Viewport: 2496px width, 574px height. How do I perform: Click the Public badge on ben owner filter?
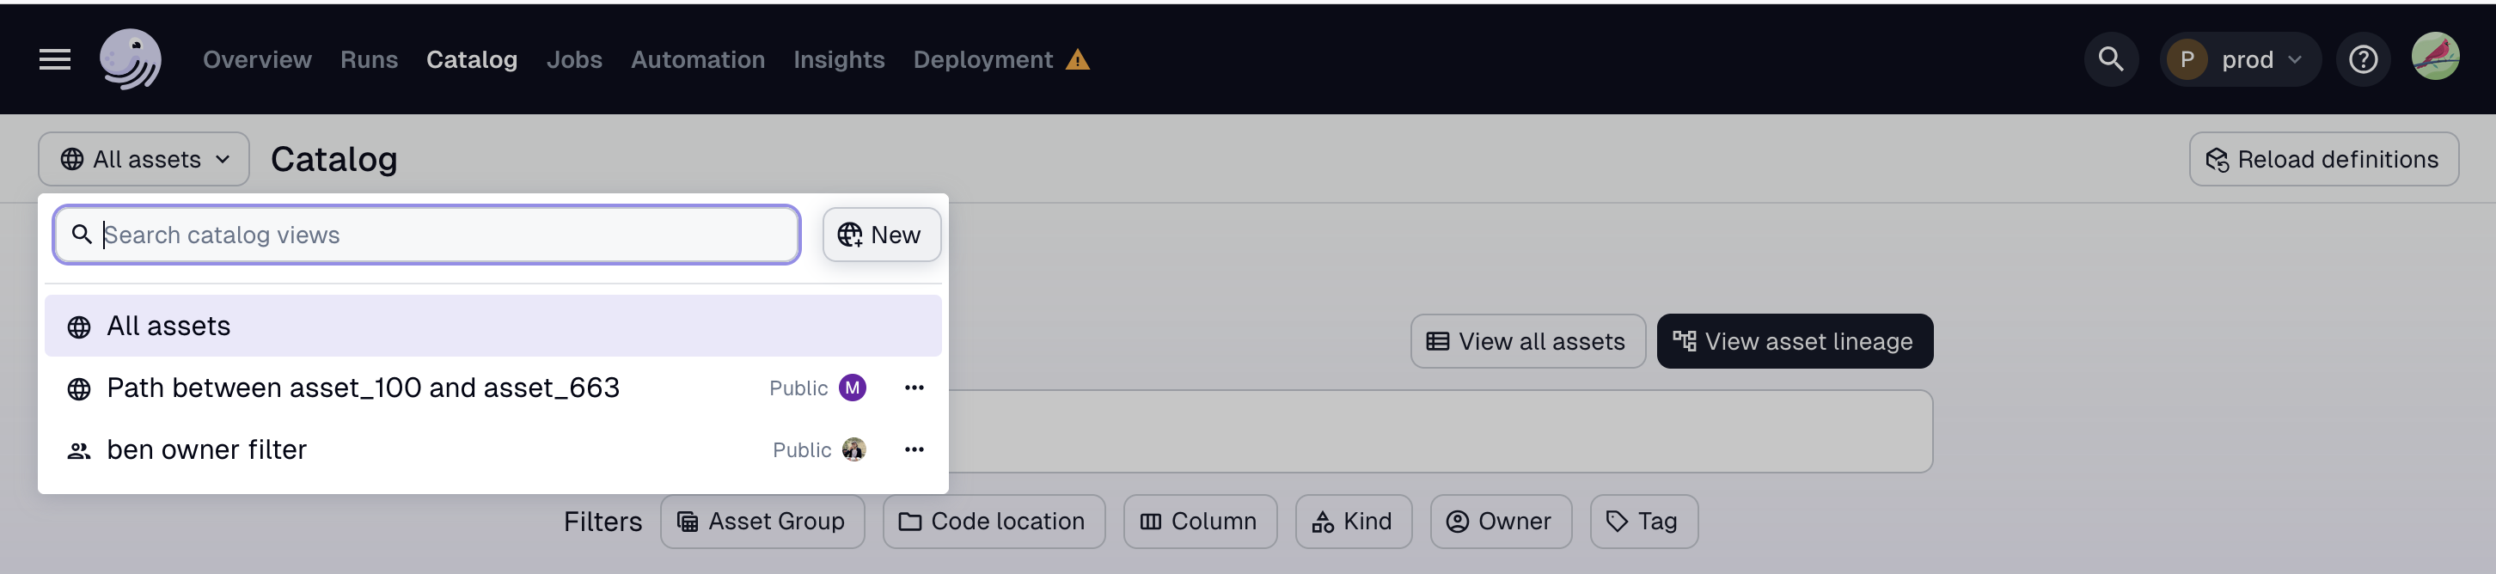point(799,449)
